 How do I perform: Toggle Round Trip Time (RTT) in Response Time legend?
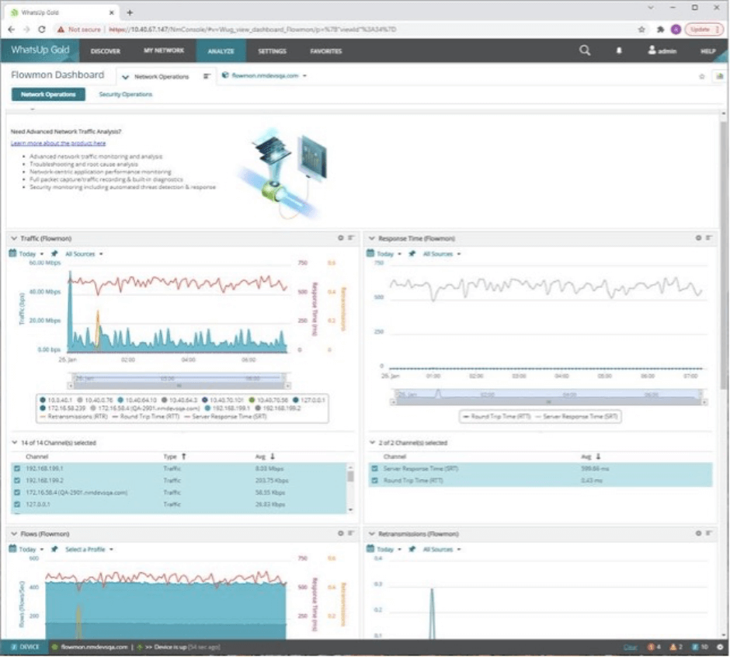[497, 416]
